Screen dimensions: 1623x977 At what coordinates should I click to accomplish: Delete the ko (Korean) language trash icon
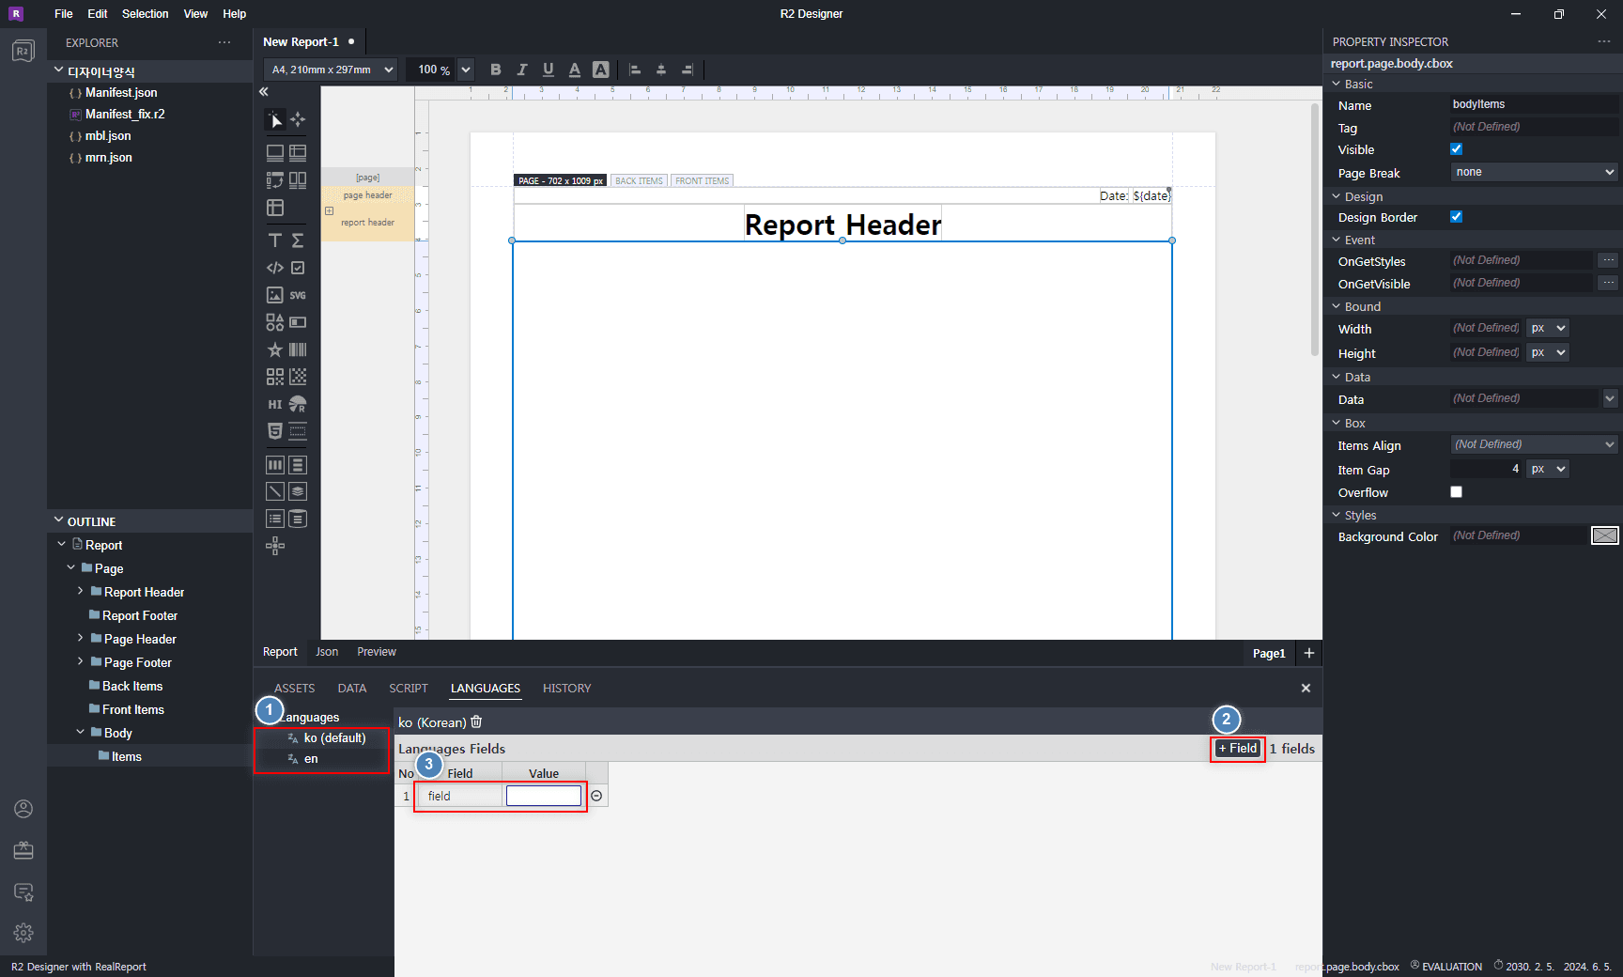click(x=476, y=721)
